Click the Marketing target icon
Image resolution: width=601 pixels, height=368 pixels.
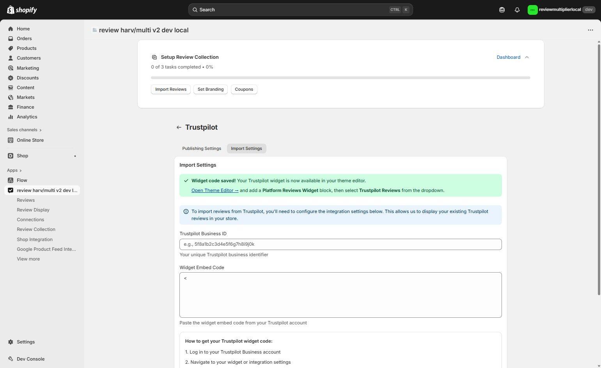point(11,68)
